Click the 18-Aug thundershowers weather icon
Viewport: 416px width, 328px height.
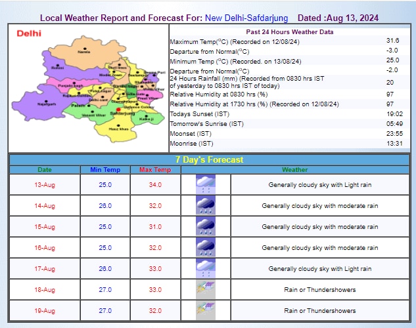click(206, 289)
